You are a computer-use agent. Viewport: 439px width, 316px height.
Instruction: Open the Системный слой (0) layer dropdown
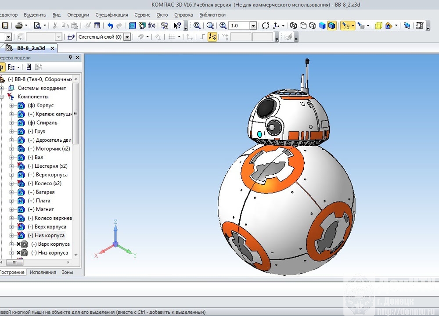click(x=127, y=37)
